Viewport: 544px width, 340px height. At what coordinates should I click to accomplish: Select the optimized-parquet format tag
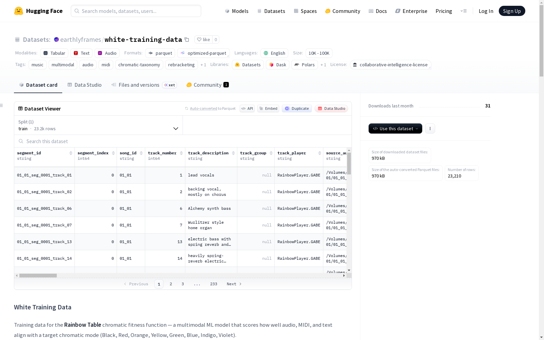coord(203,53)
